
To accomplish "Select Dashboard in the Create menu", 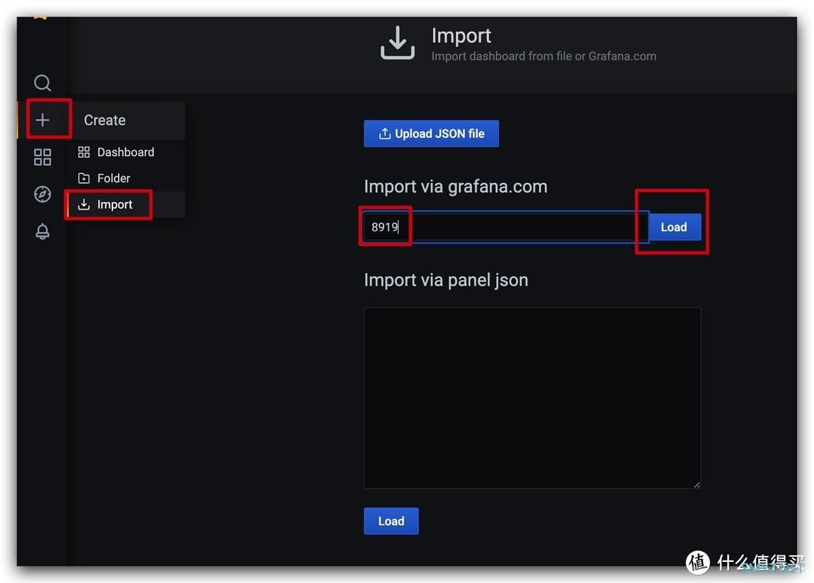I will click(x=126, y=152).
